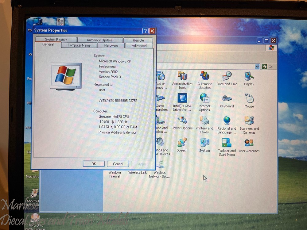This screenshot has height=230, width=307.
Task: Expand the address bar dropdown arrow
Action: [x=257, y=67]
